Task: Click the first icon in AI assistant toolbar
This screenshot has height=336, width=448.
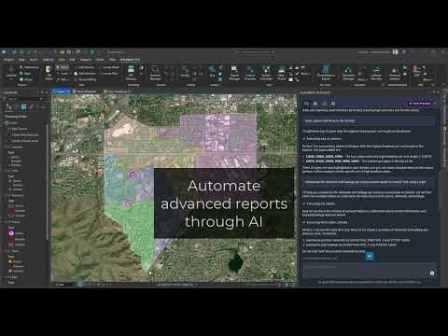Action: click(x=306, y=103)
